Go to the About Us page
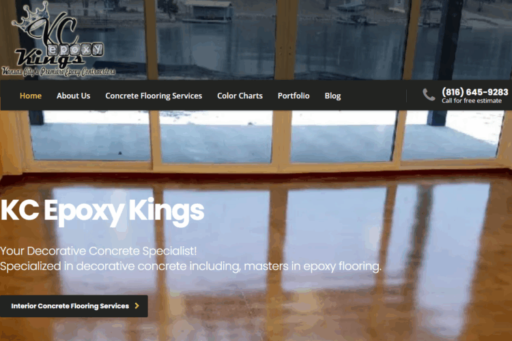This screenshot has width=512, height=341. [x=74, y=95]
